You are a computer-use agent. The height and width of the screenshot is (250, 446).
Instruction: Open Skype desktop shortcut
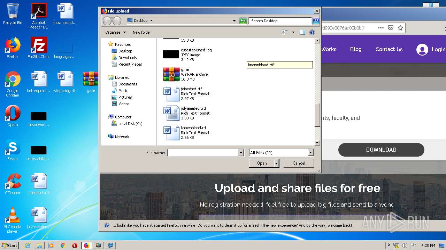tap(13, 150)
